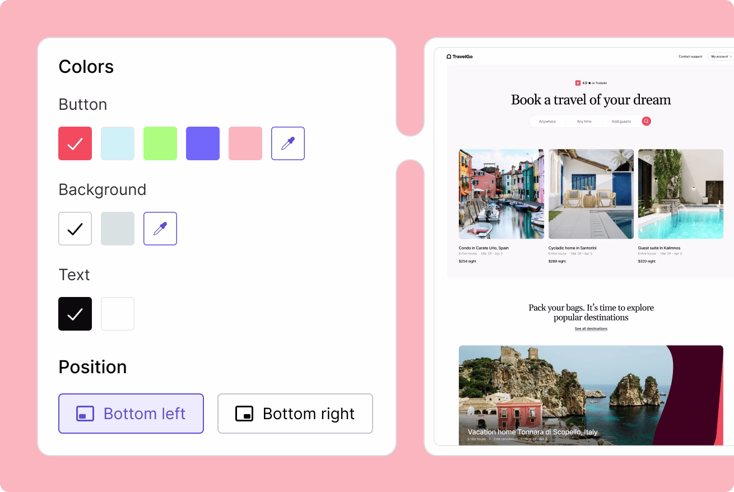This screenshot has height=492, width=734.
Task: Favorite the Guest suite in Kalimnos listing
Action: [647, 159]
